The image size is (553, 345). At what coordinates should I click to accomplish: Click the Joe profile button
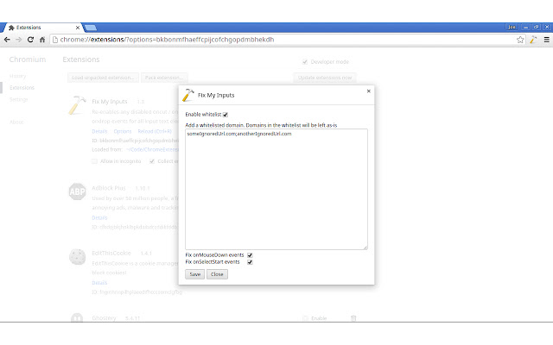pyautogui.click(x=512, y=27)
